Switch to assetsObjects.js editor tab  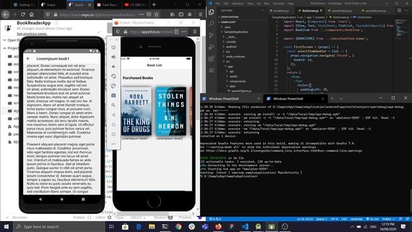pos(342,11)
